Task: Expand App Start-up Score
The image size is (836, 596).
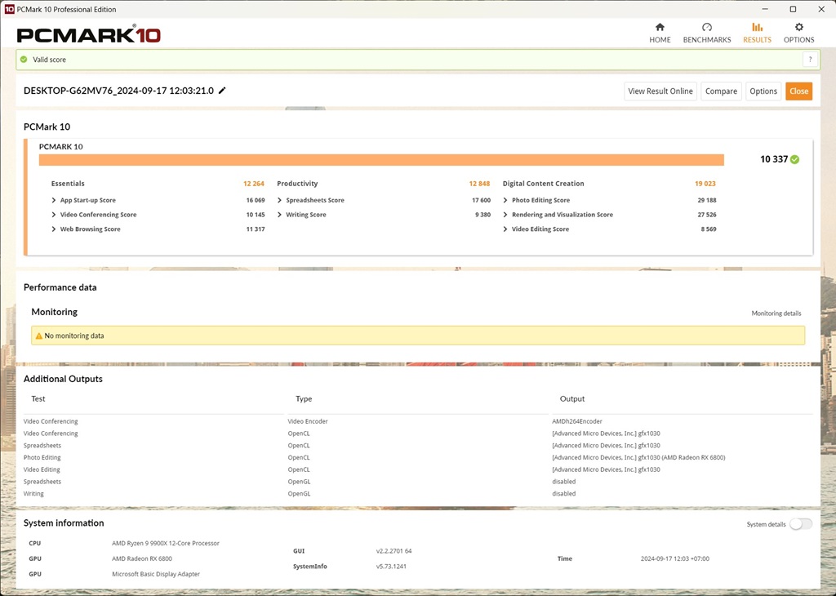Action: 54,200
